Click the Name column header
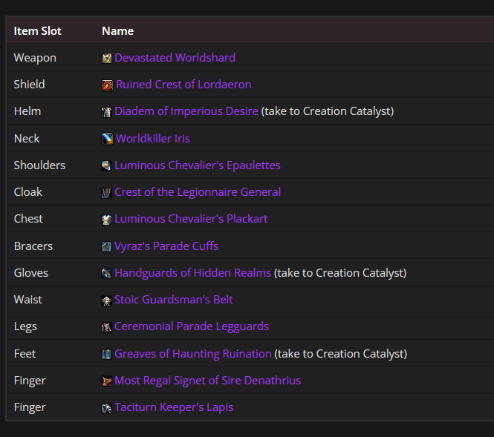Image resolution: width=494 pixels, height=437 pixels. [118, 31]
